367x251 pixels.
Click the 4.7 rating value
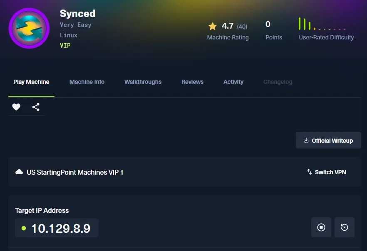click(x=228, y=26)
